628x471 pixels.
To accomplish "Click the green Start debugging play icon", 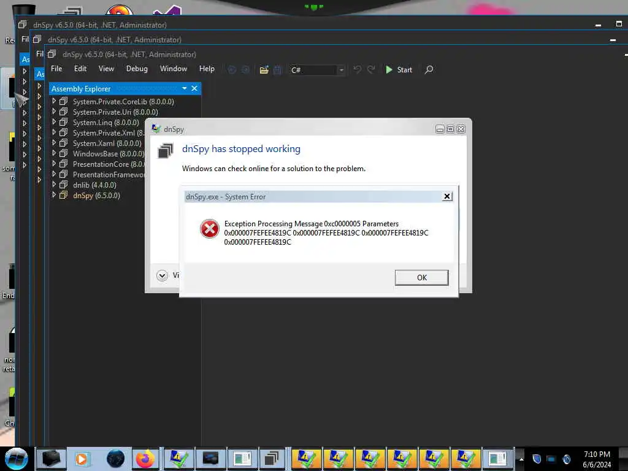I will (x=389, y=70).
